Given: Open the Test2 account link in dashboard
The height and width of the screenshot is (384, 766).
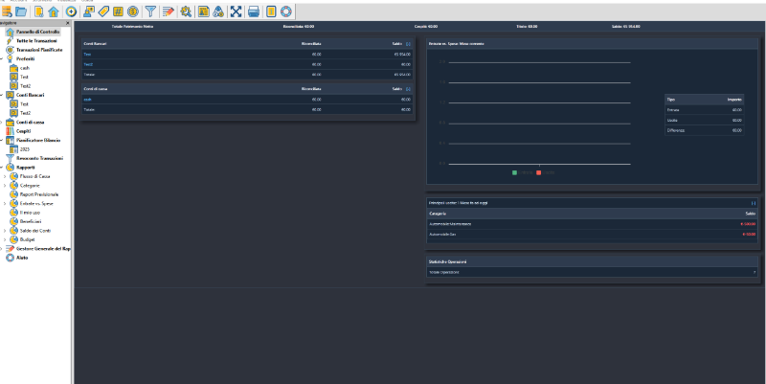Looking at the screenshot, I should pyautogui.click(x=88, y=64).
